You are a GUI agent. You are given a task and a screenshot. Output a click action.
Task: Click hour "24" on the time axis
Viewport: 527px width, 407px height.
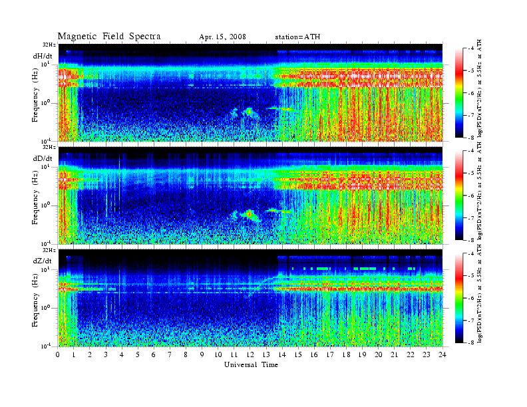point(442,354)
